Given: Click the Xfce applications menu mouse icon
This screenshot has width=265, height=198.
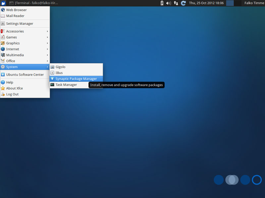Looking at the screenshot, I should click(3, 3).
